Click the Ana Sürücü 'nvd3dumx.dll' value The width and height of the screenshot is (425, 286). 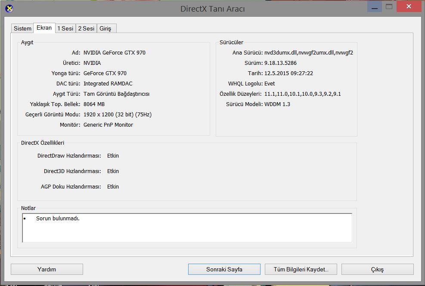tap(309, 53)
